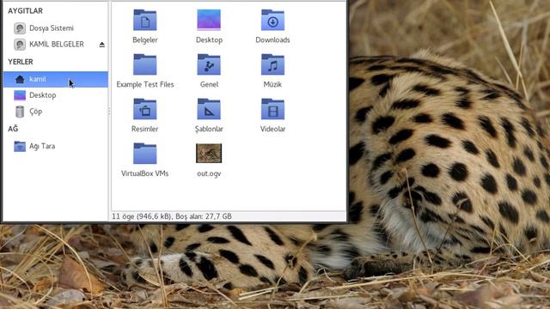Open the VirtualBox VMs folder icon
This screenshot has width=550, height=309.
[145, 154]
